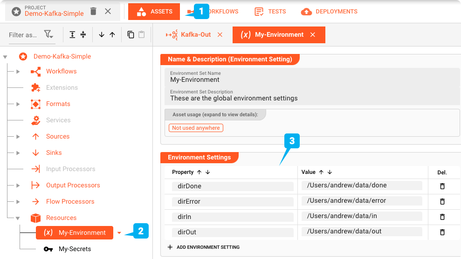Click the copy asset icon
The image size is (461, 259).
pos(131,35)
